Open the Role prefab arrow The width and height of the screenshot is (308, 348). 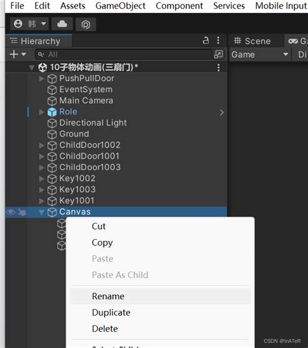point(222,112)
